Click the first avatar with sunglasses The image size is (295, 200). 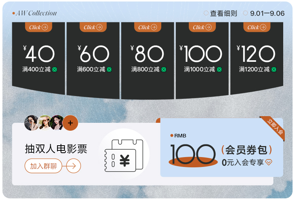(31, 123)
